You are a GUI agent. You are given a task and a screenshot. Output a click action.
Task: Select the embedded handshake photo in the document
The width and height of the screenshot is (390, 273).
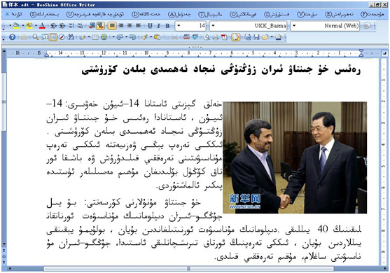(x=295, y=157)
